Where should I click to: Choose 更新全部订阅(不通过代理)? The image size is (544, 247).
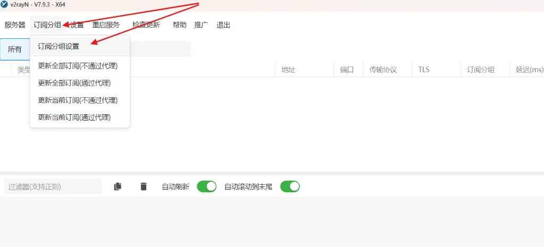(80, 66)
